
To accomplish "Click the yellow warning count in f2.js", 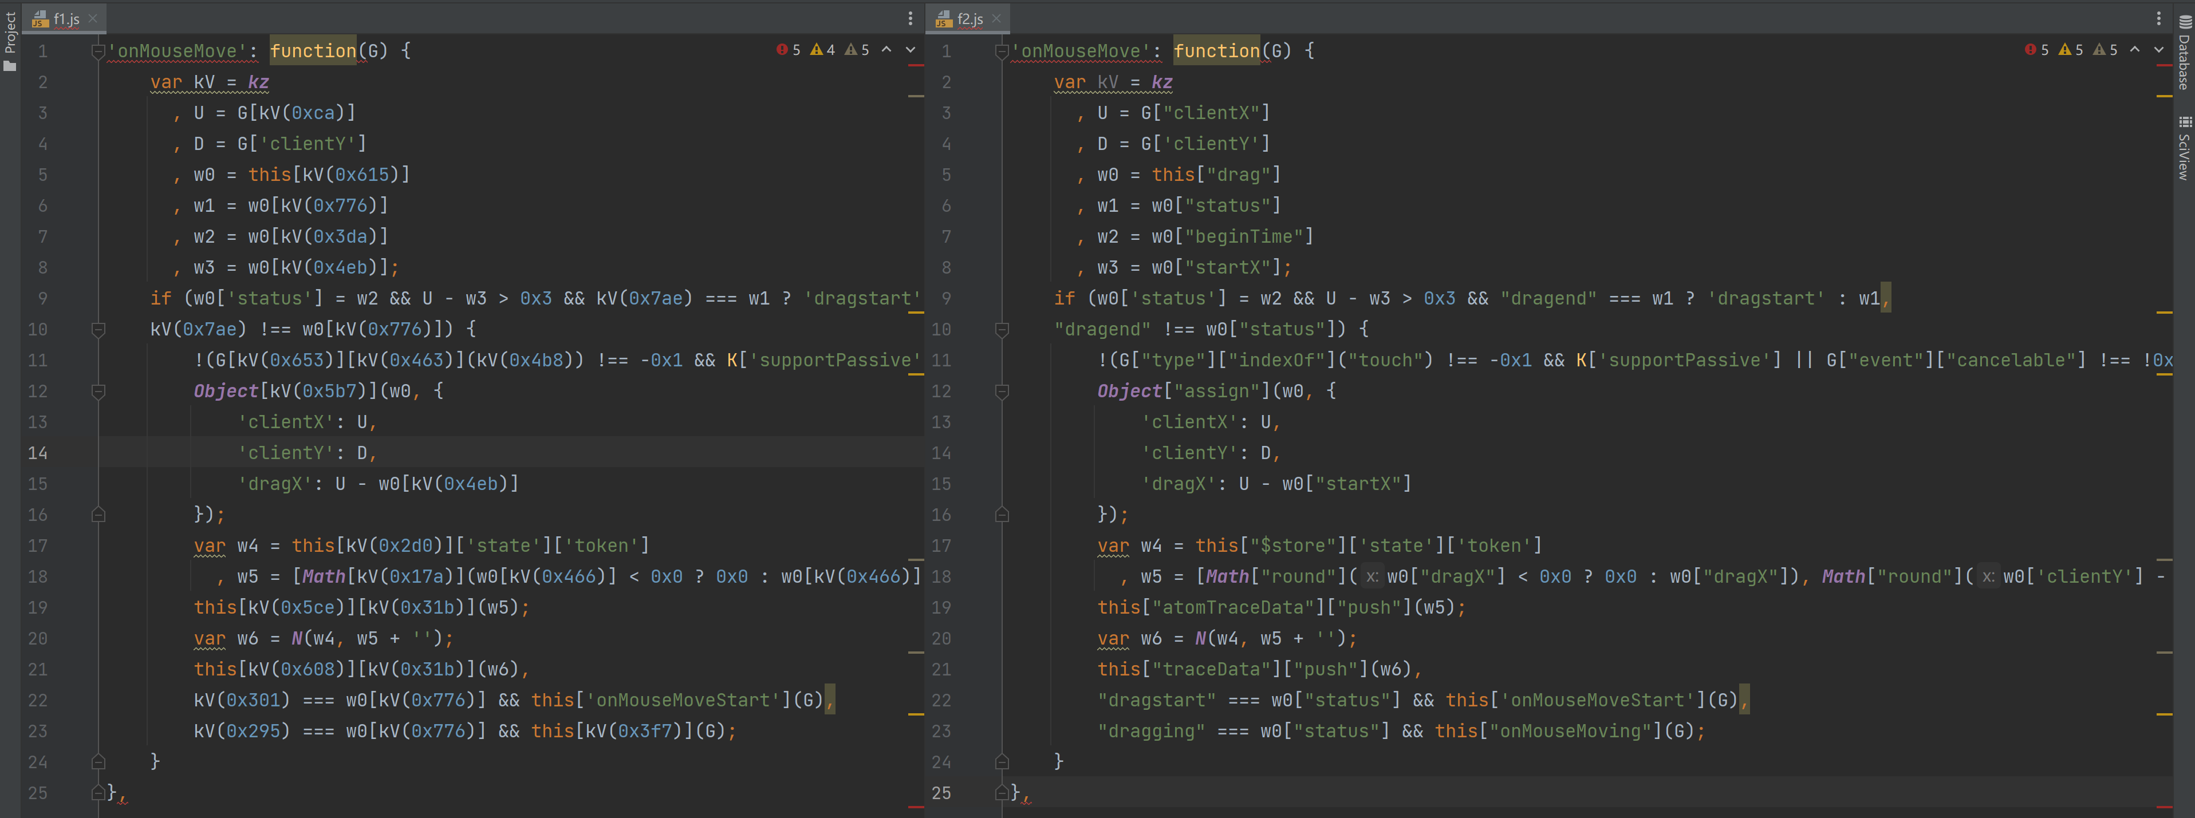I will click(2071, 50).
